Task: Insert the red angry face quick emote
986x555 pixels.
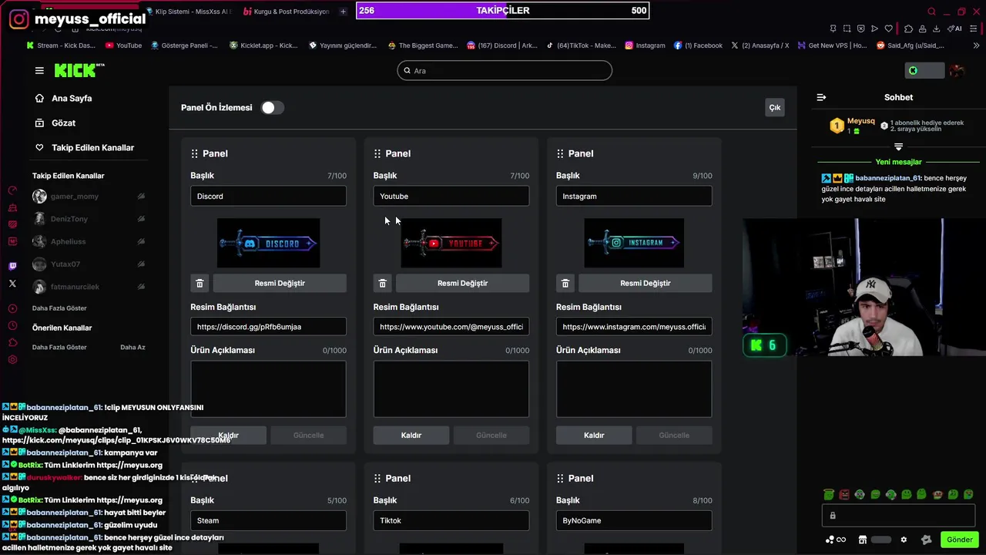Action: tap(844, 494)
